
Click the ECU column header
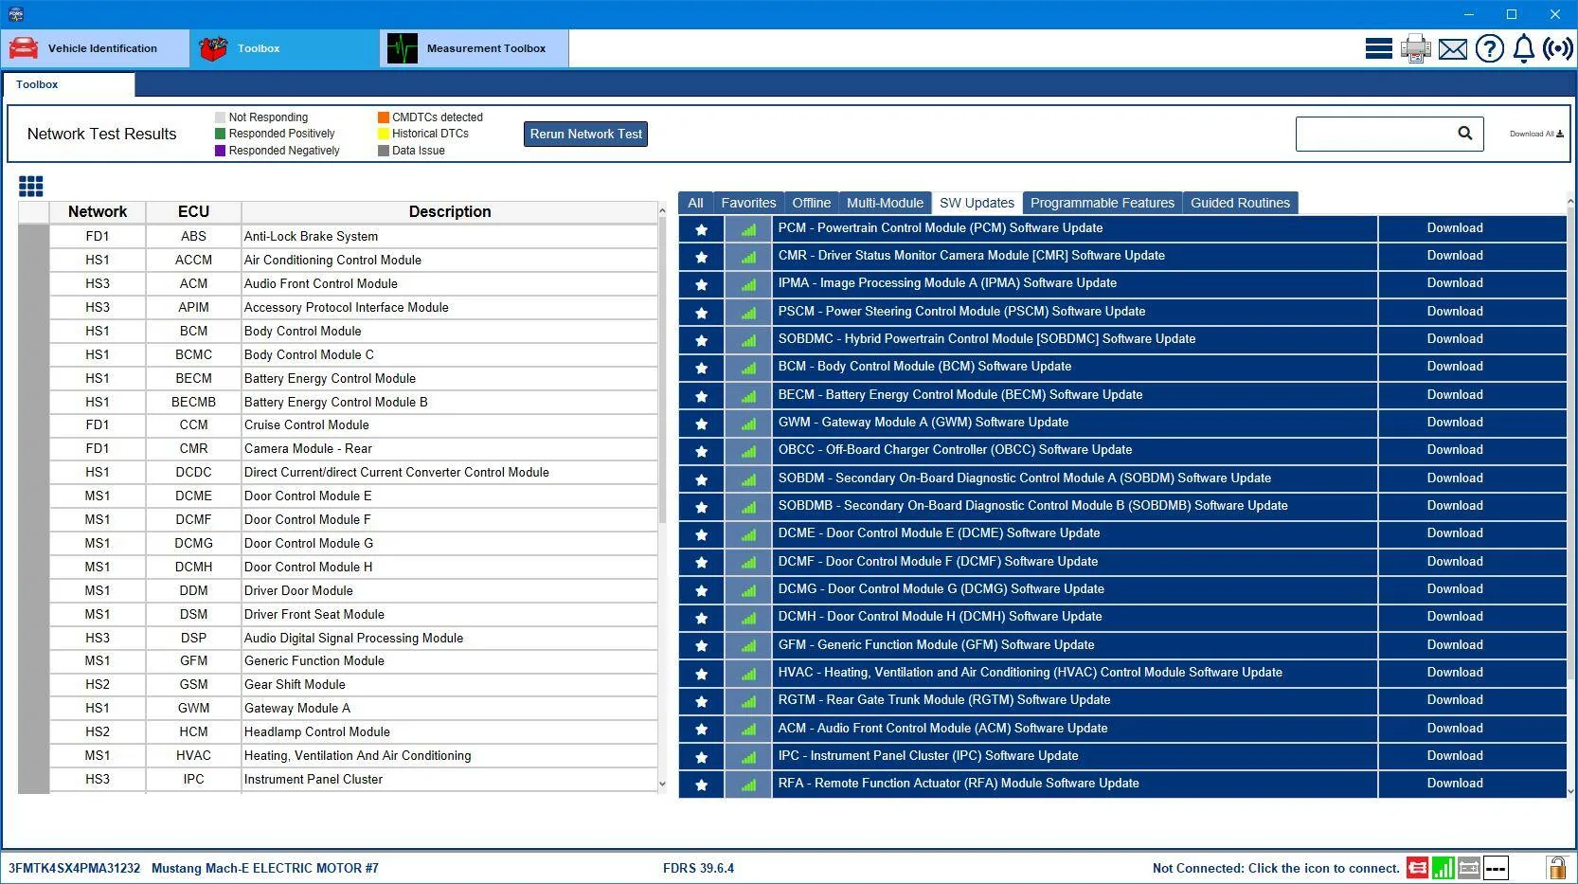193,212
